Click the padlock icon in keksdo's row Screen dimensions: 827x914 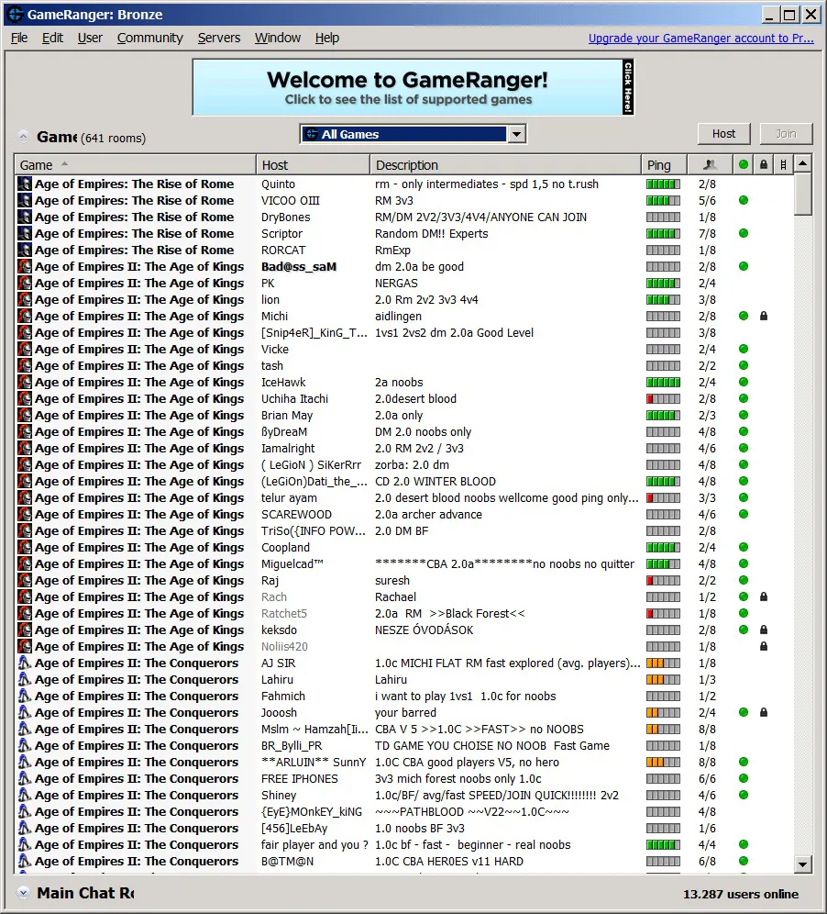pyautogui.click(x=764, y=630)
